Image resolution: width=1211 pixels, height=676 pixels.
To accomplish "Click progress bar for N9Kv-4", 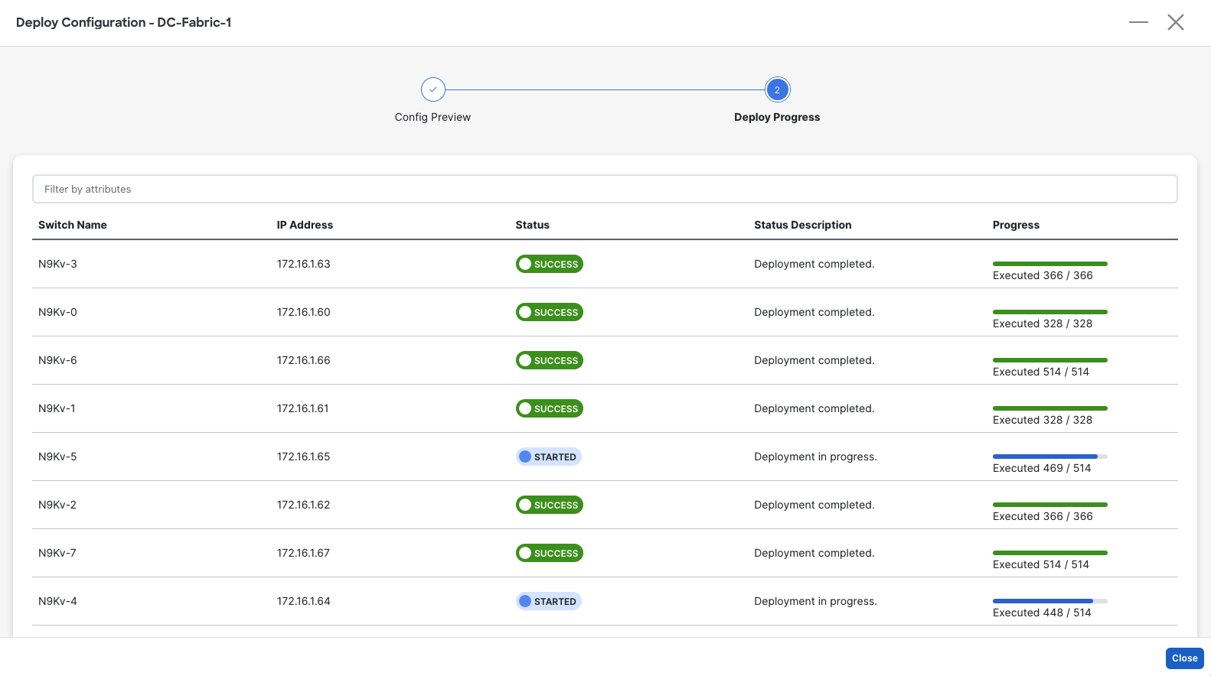I will point(1050,601).
